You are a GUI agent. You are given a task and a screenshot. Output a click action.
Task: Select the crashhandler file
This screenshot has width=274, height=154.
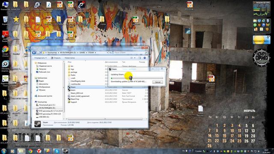pyautogui.click(x=74, y=84)
